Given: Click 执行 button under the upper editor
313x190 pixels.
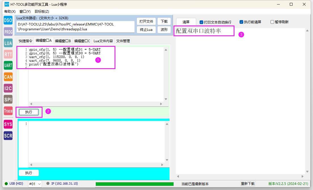Looking at the screenshot, I should (x=29, y=112).
